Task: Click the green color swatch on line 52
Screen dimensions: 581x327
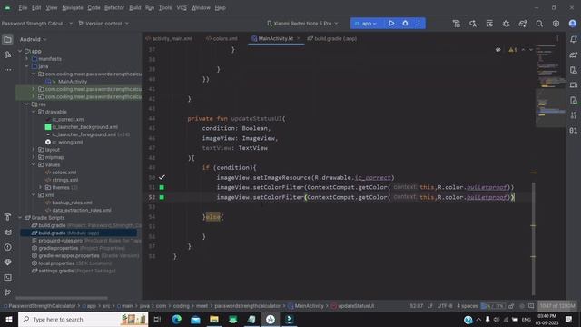Action: 162,197
